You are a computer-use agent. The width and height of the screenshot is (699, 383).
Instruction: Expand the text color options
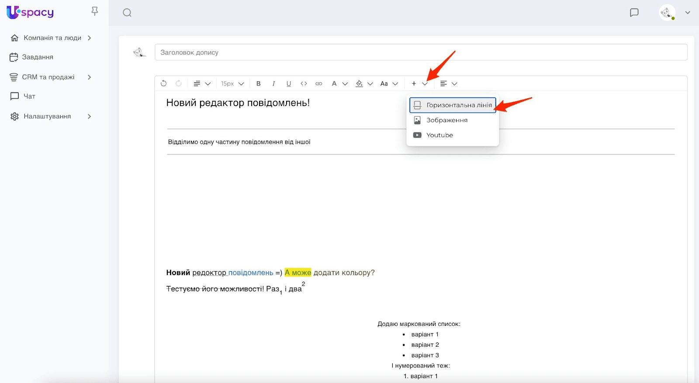click(345, 83)
